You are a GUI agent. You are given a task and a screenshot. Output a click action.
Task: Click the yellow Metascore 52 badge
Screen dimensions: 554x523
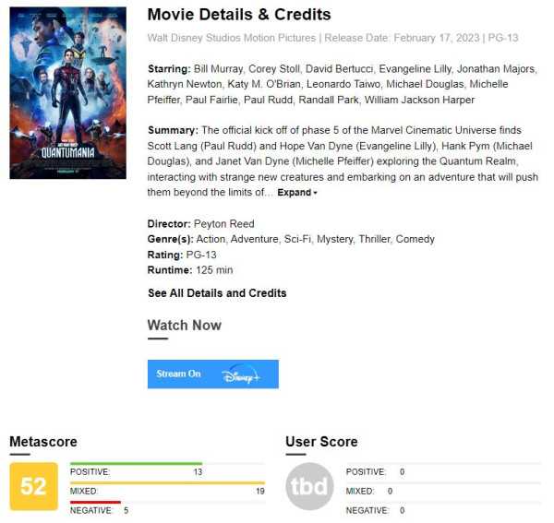pos(33,486)
